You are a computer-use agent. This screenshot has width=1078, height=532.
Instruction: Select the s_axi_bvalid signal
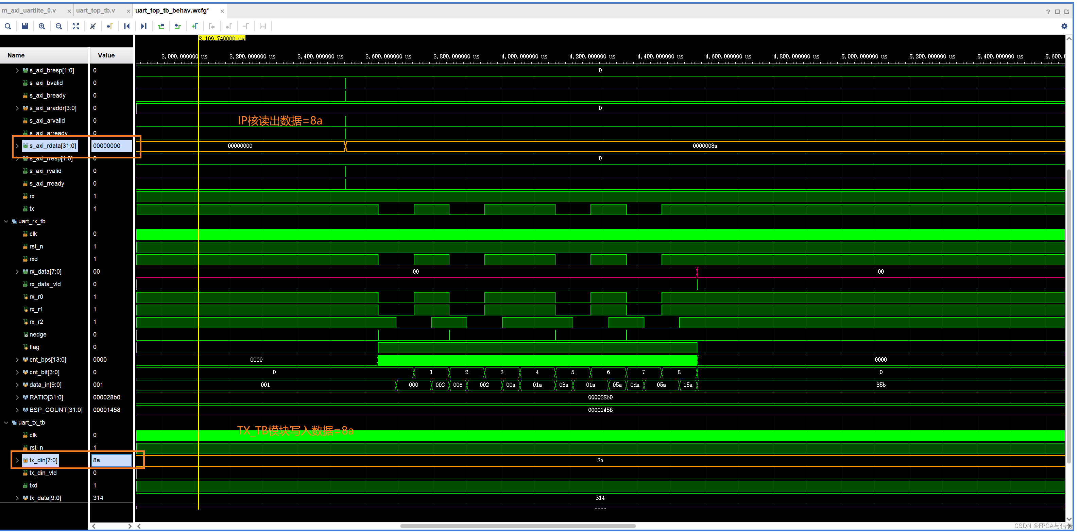(46, 83)
